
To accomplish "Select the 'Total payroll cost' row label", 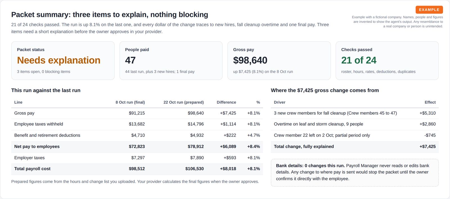I will (32, 169).
